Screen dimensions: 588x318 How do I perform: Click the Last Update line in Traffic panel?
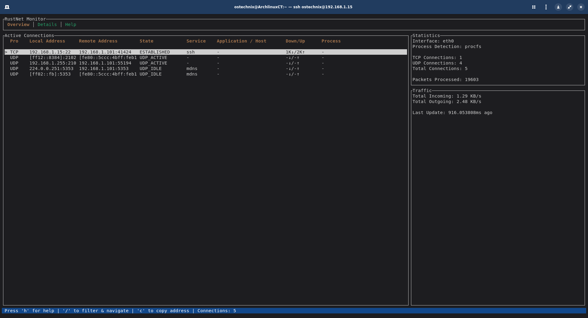(452, 113)
